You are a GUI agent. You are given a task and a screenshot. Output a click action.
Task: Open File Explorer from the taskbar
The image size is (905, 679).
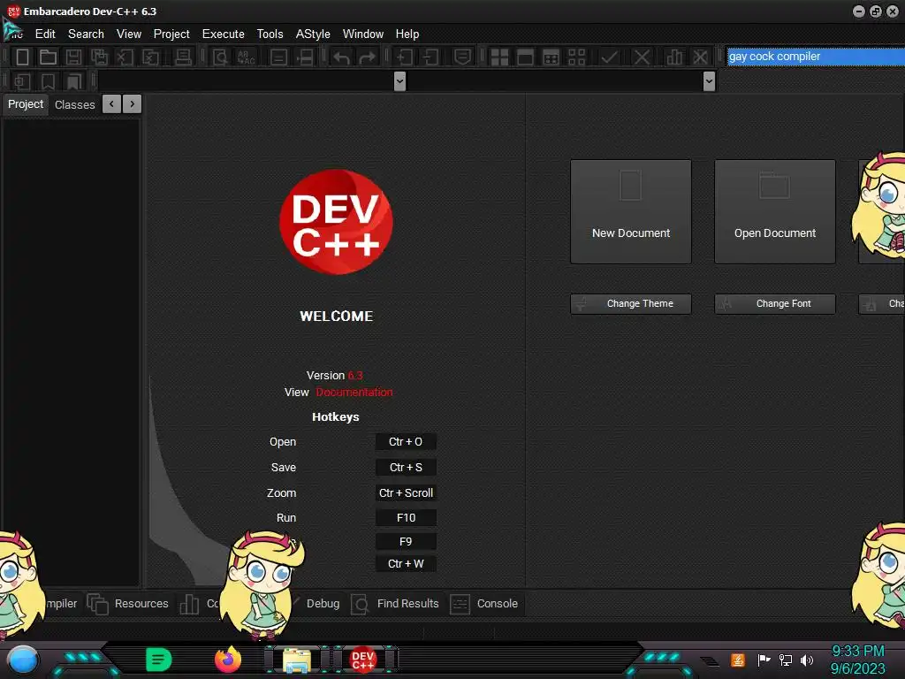pos(297,660)
